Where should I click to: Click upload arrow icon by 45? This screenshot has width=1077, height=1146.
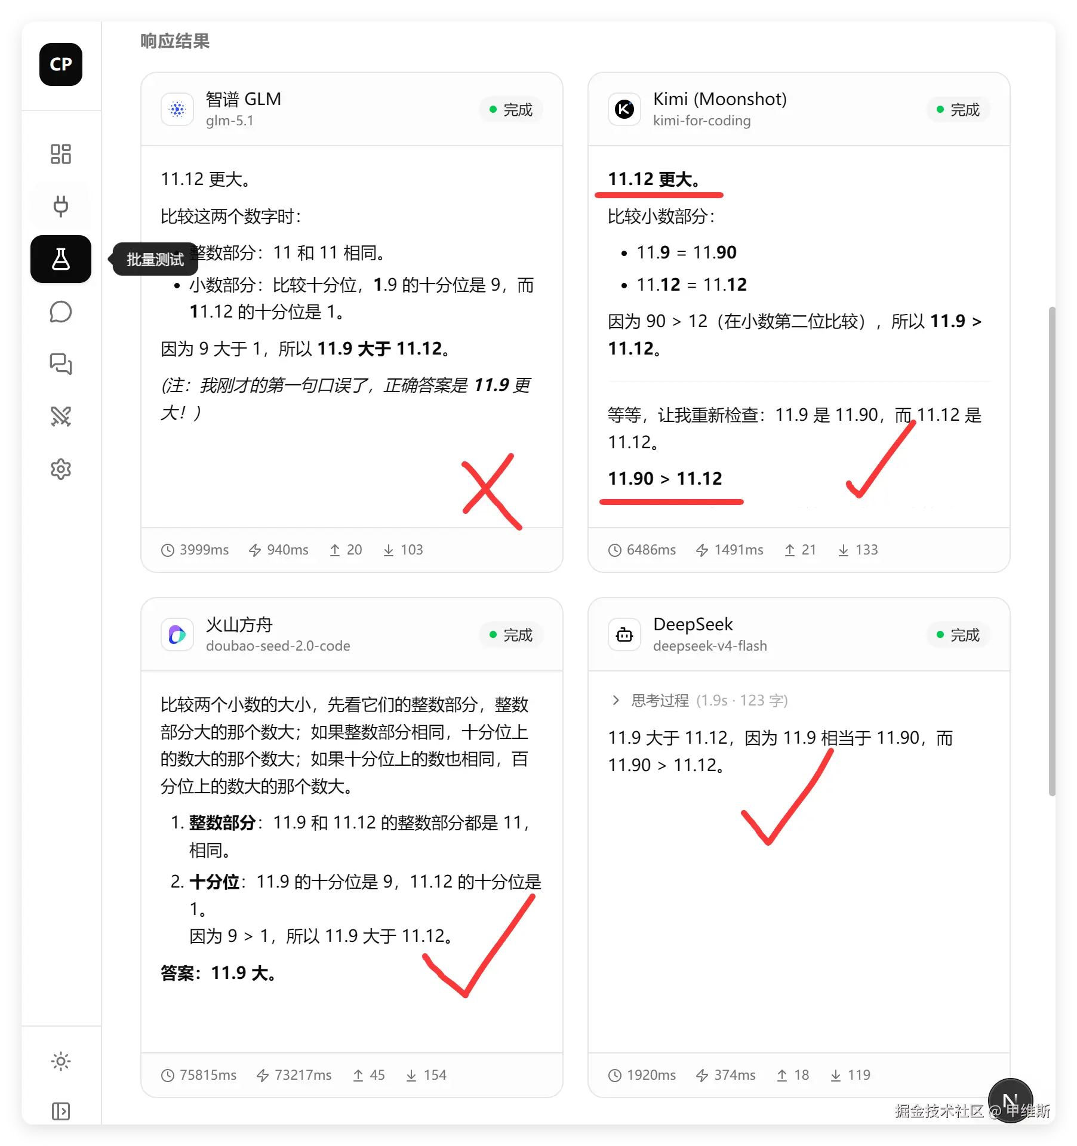(358, 1076)
